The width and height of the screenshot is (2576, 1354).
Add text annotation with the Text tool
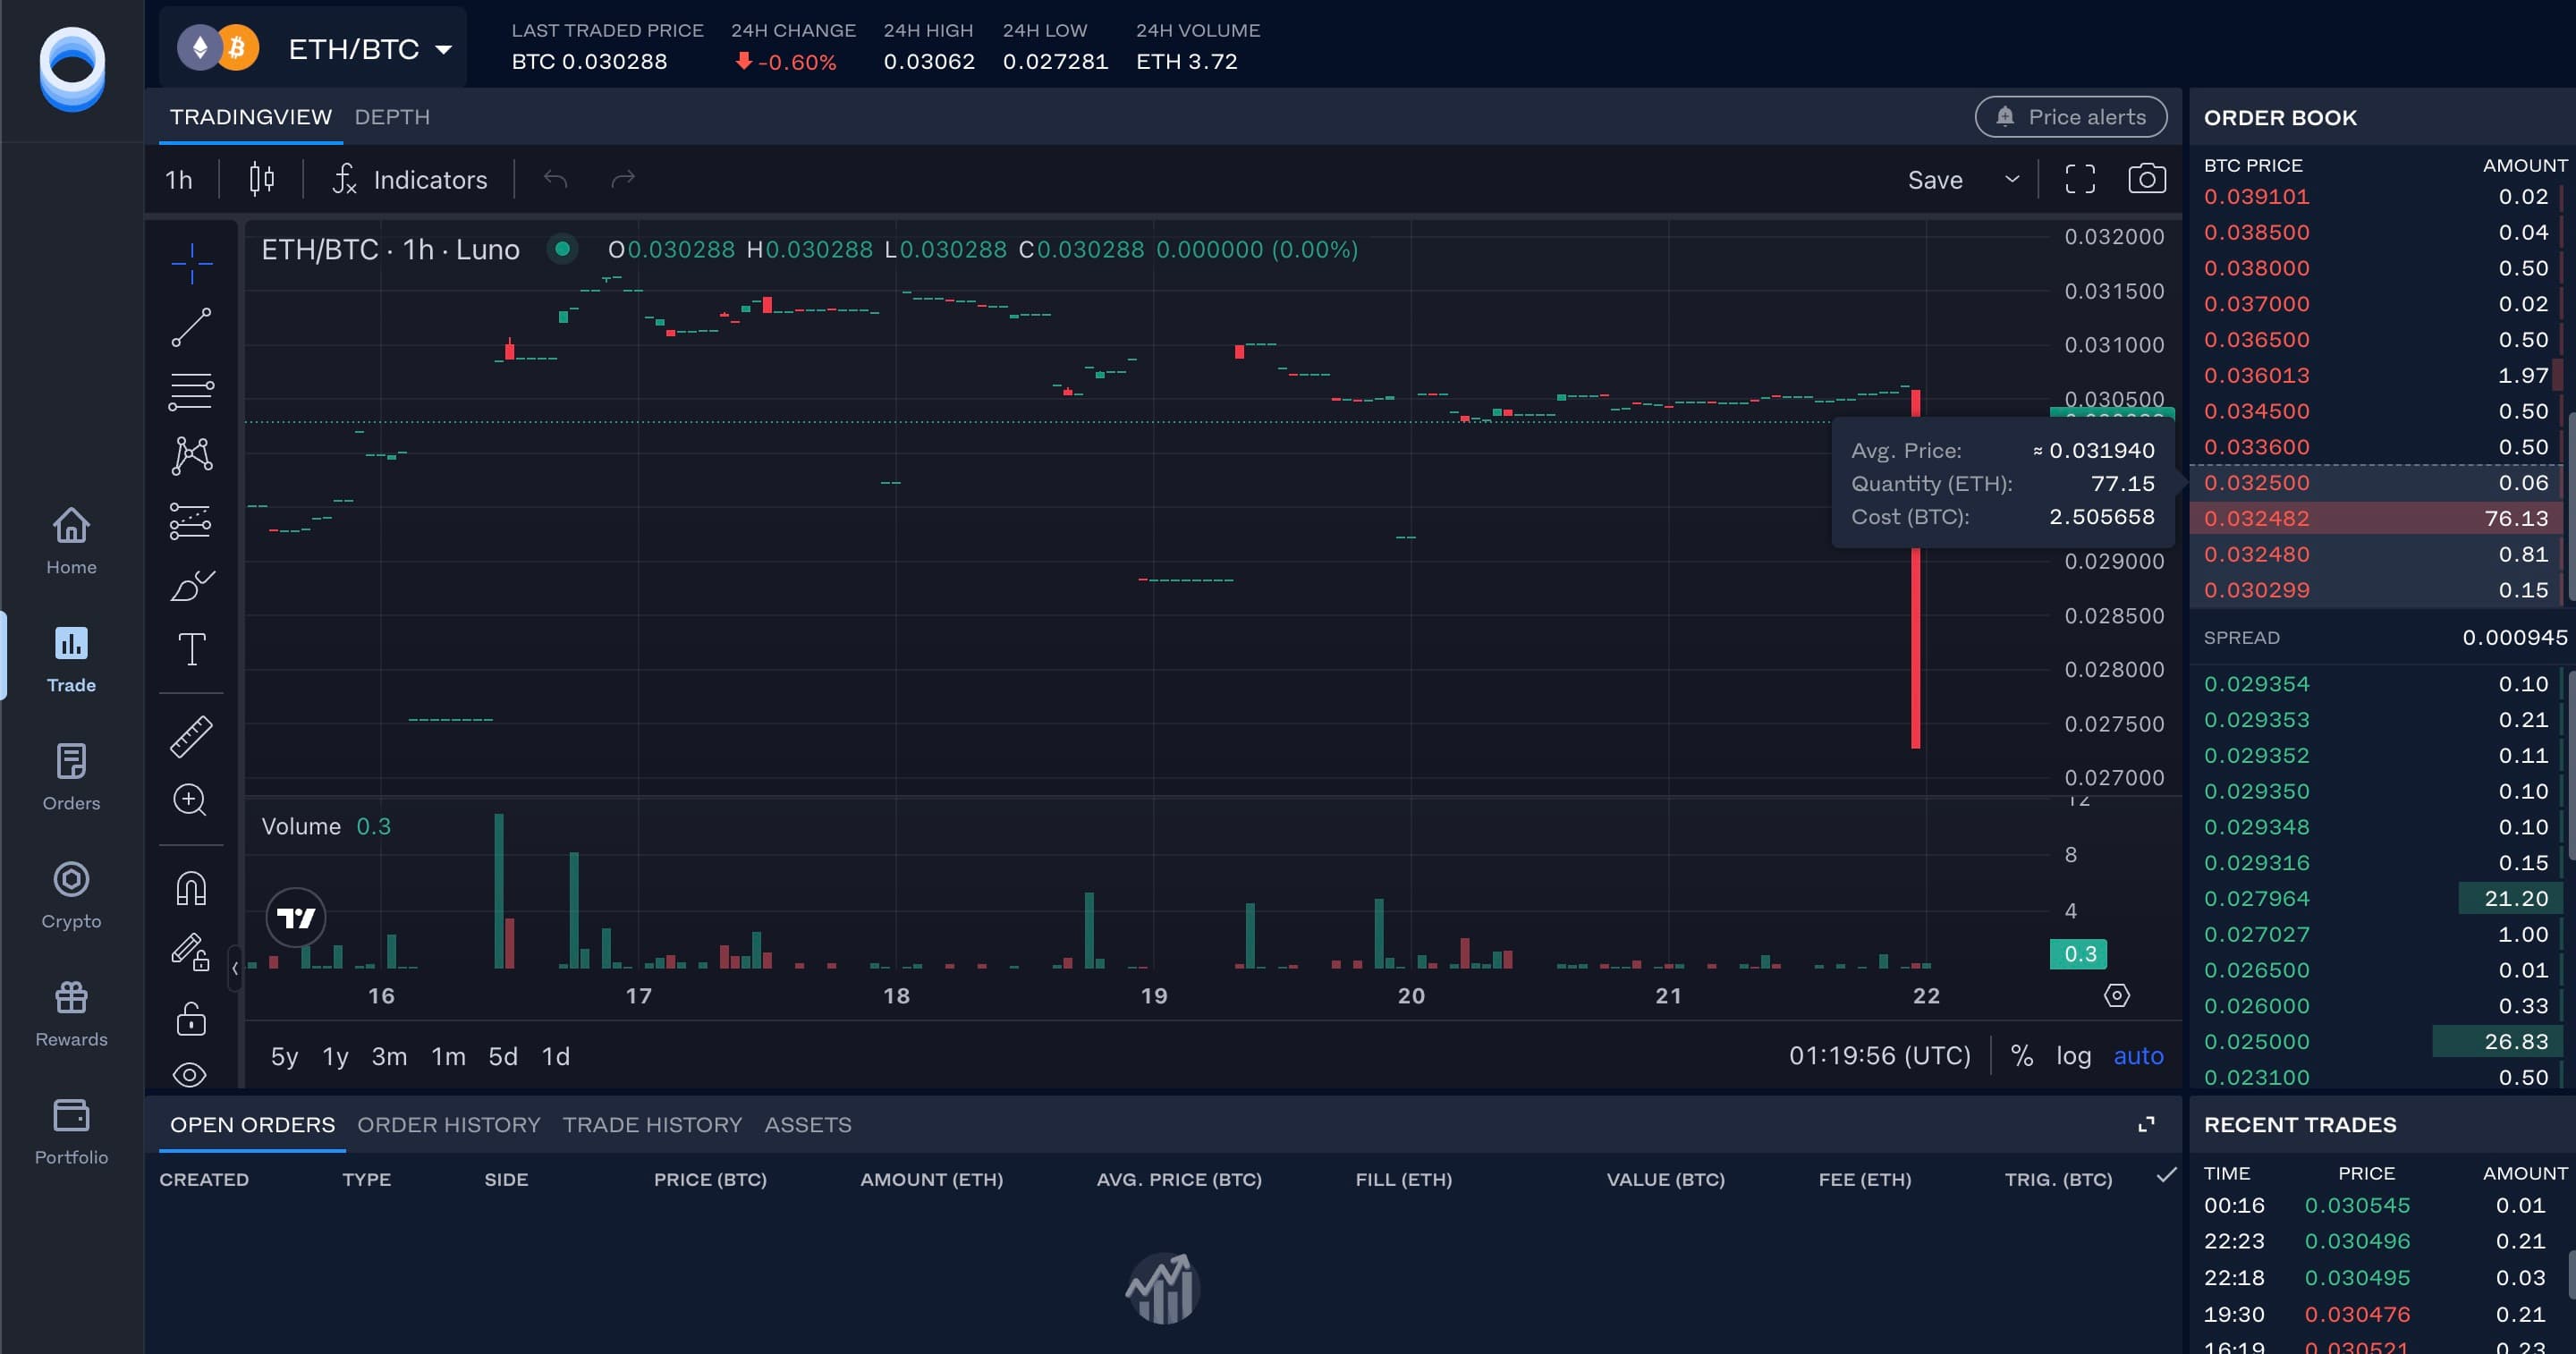tap(190, 650)
